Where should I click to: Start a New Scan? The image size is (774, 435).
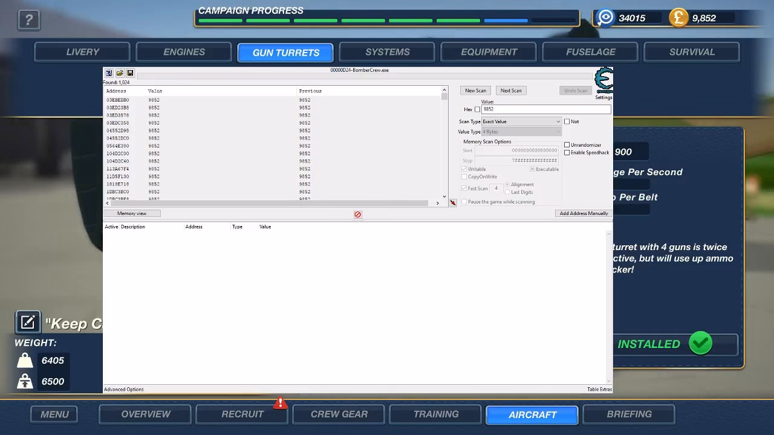point(475,90)
